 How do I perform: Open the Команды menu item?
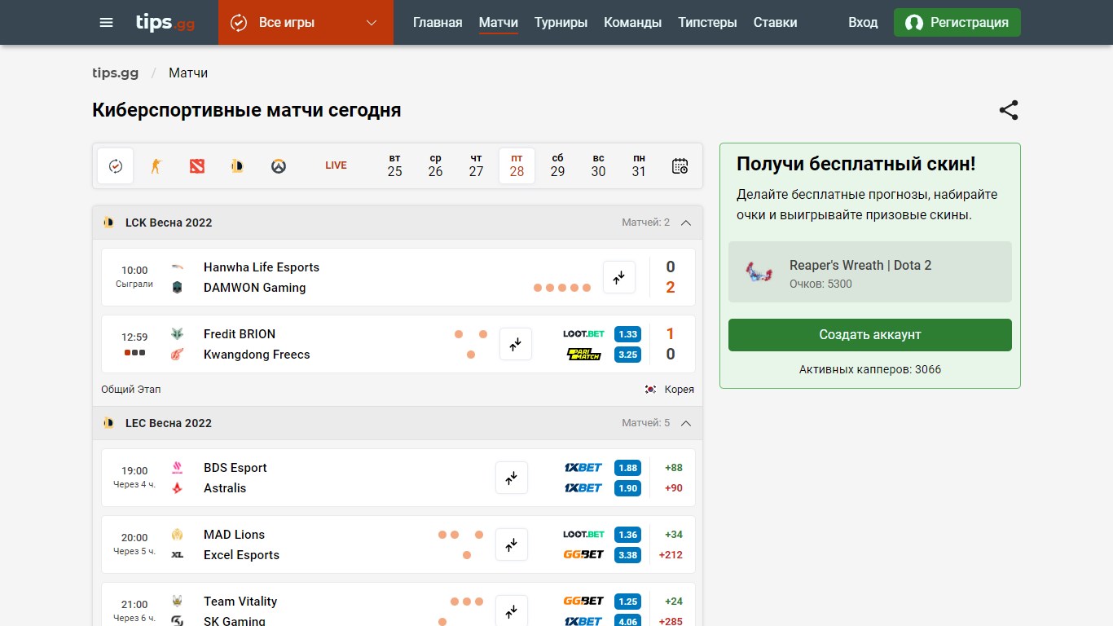632,22
